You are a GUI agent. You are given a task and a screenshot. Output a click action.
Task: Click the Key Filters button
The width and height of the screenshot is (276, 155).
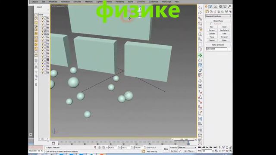[x=189, y=151]
